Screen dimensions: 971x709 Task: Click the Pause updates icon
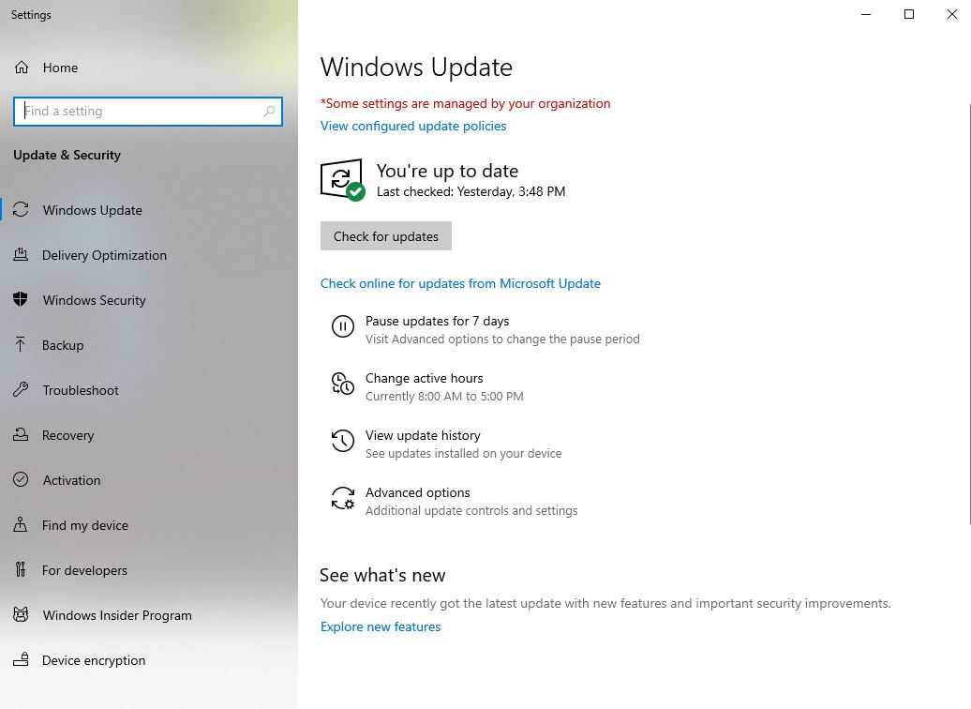click(x=342, y=326)
